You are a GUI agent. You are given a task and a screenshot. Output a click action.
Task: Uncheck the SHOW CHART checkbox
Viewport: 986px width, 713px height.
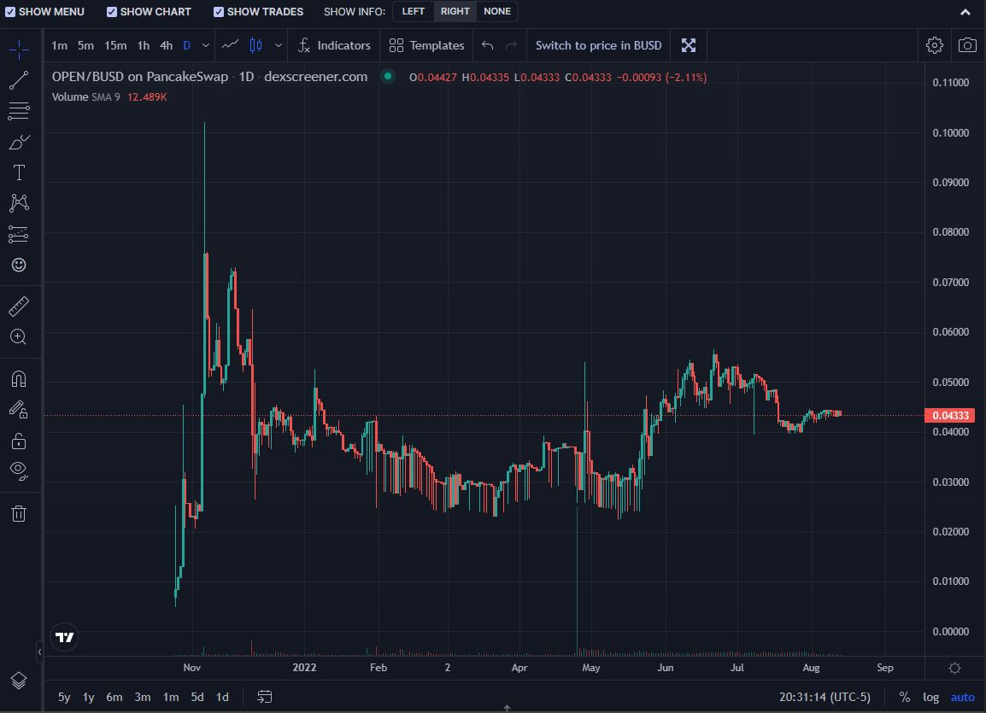(x=112, y=12)
